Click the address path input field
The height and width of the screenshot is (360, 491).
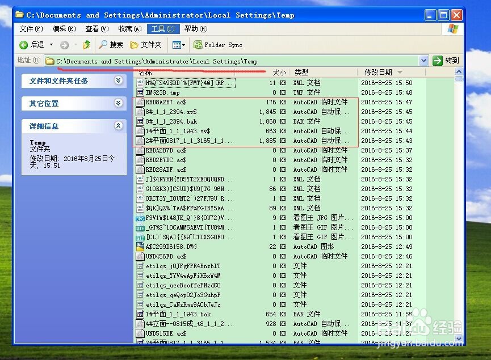pos(232,61)
